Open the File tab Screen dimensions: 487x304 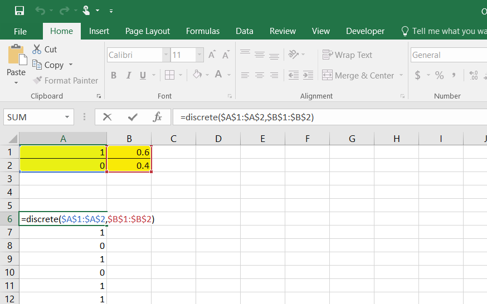click(20, 31)
